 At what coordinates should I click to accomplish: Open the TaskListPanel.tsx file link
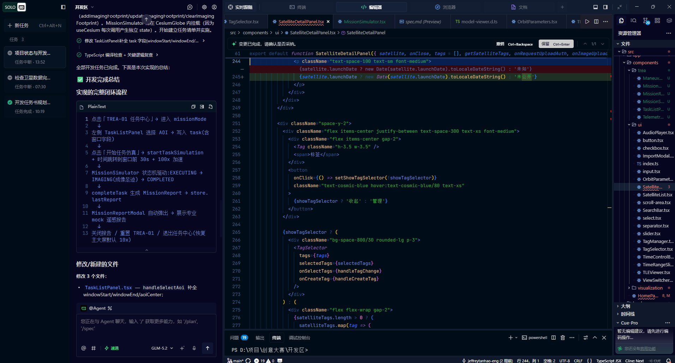click(x=108, y=287)
